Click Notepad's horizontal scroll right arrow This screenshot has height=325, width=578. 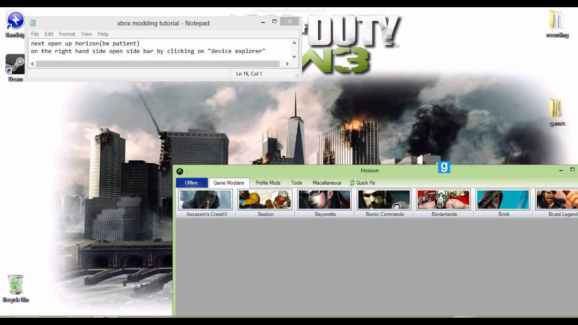pyautogui.click(x=287, y=64)
